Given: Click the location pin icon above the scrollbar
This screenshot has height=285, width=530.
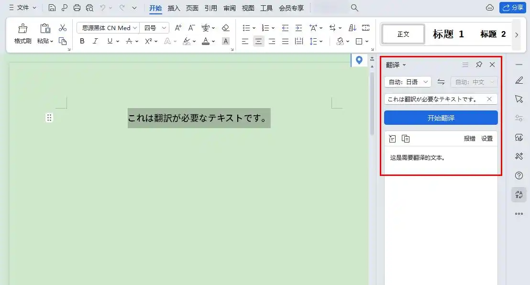Looking at the screenshot, I should coord(359,60).
